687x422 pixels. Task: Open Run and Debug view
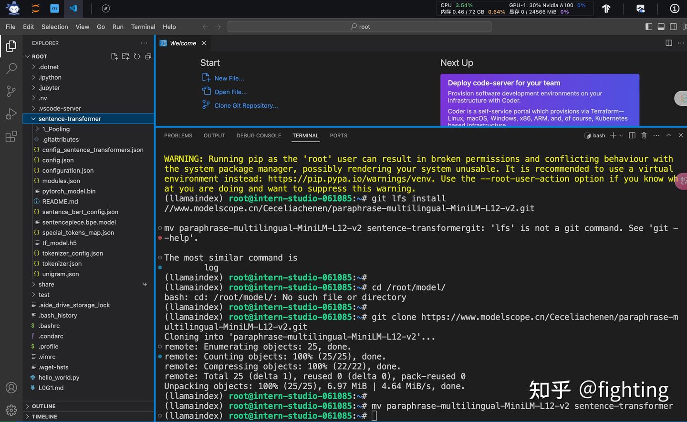pyautogui.click(x=11, y=114)
